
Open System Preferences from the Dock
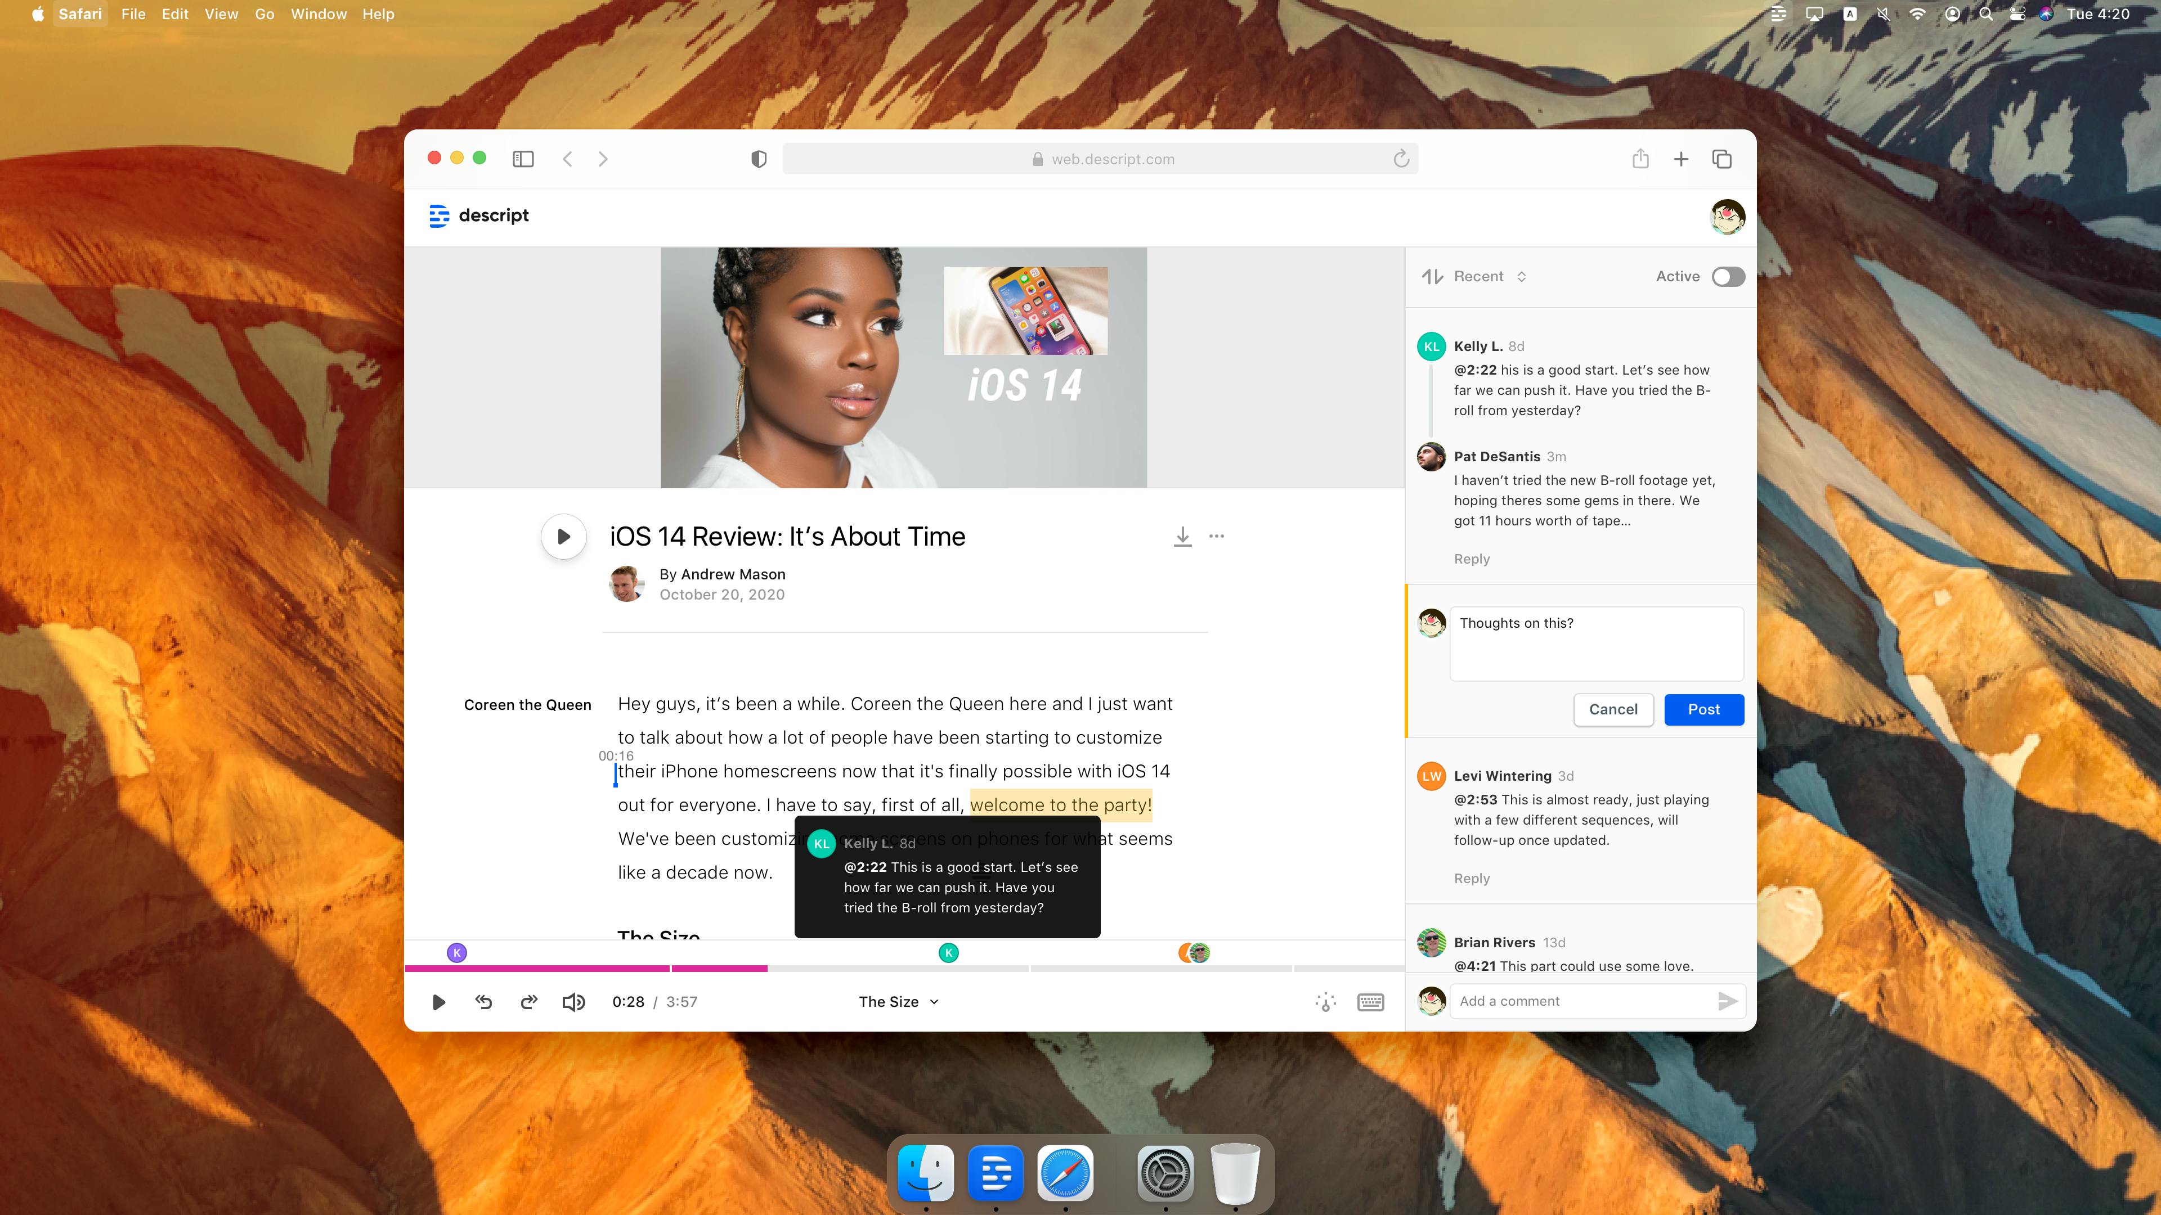(1165, 1172)
